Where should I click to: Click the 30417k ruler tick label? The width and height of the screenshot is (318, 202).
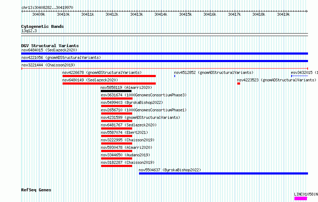click(234, 14)
